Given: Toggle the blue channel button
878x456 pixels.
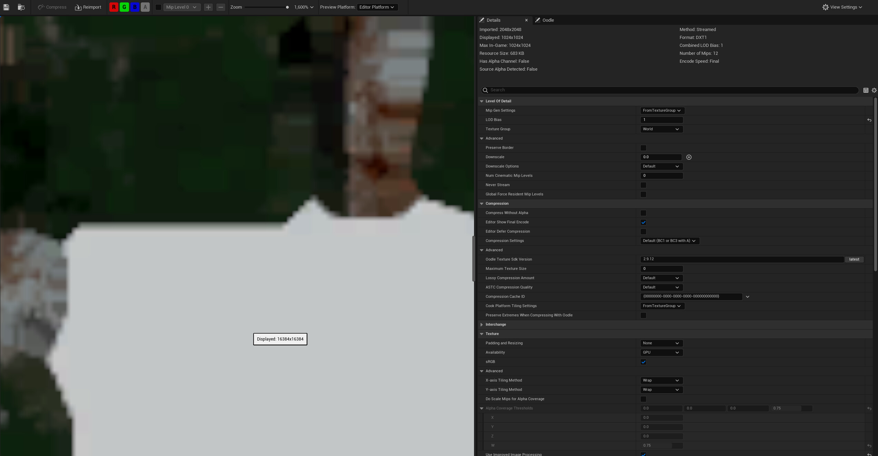Looking at the screenshot, I should point(135,7).
